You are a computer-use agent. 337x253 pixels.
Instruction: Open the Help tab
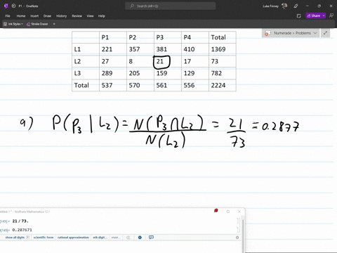click(102, 16)
